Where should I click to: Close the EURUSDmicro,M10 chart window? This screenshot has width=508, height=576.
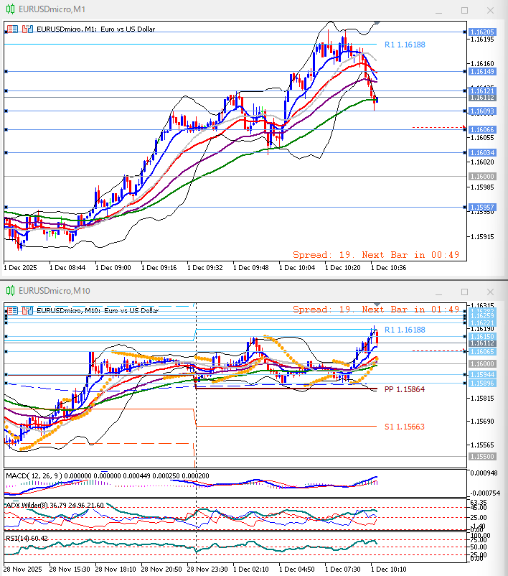click(490, 290)
